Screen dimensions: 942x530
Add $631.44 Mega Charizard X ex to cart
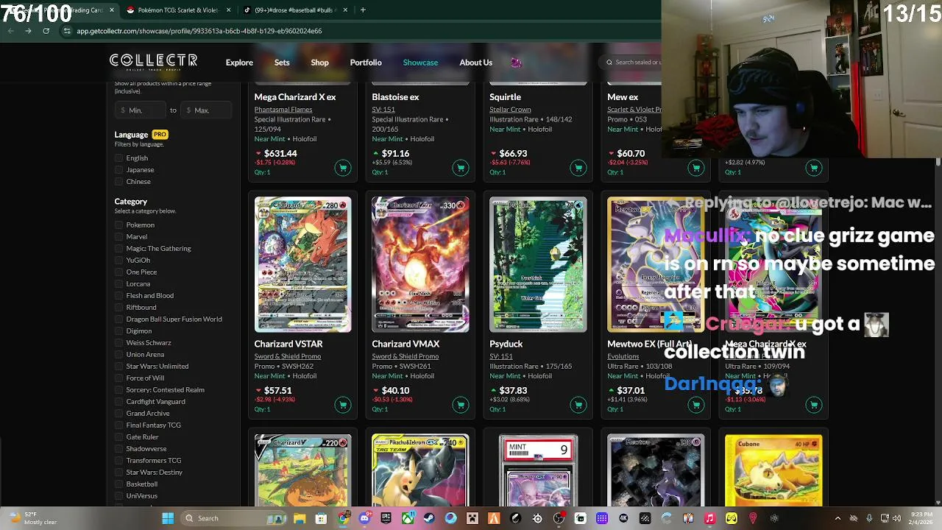[x=343, y=168]
